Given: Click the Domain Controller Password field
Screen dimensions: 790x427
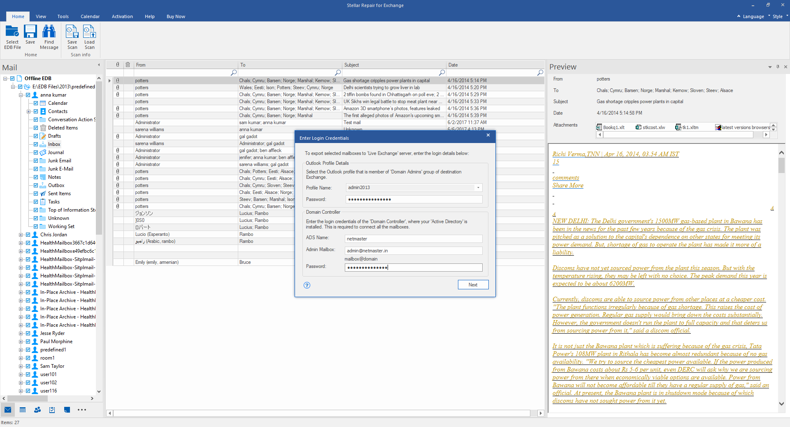Looking at the screenshot, I should click(x=413, y=268).
